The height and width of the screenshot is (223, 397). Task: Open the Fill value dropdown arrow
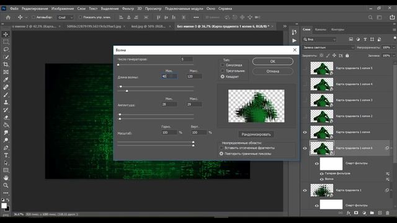click(x=393, y=56)
